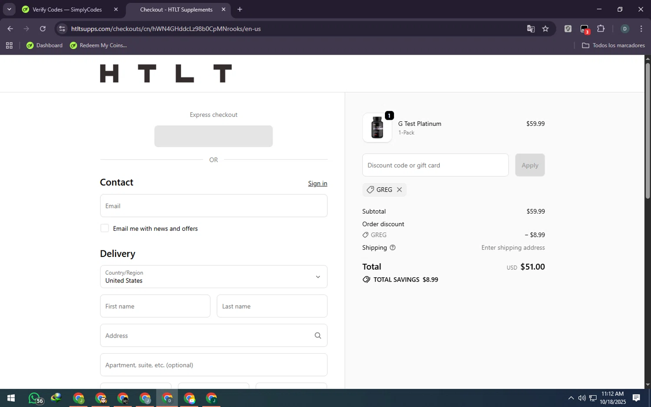This screenshot has height=407, width=651.
Task: Click the translate page icon
Action: coord(530,29)
